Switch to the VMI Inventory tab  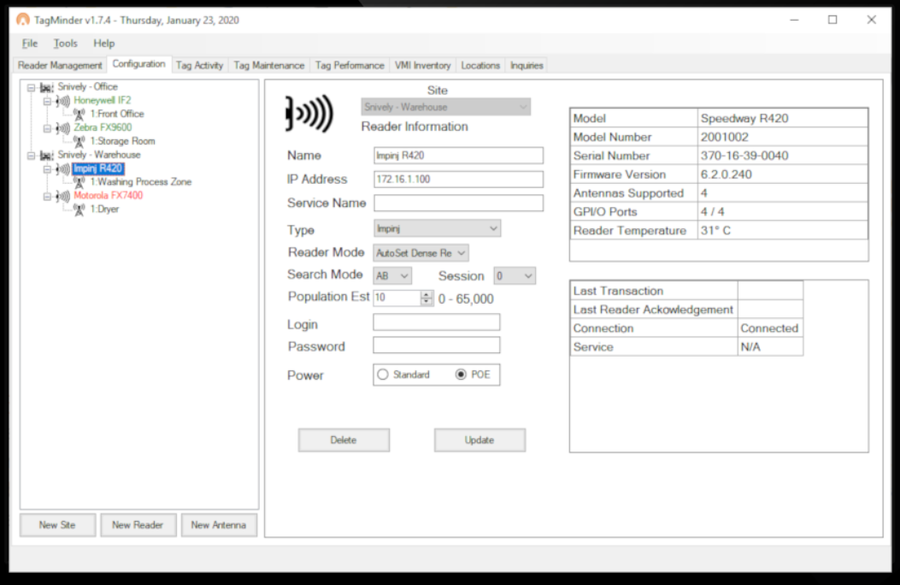pos(422,66)
